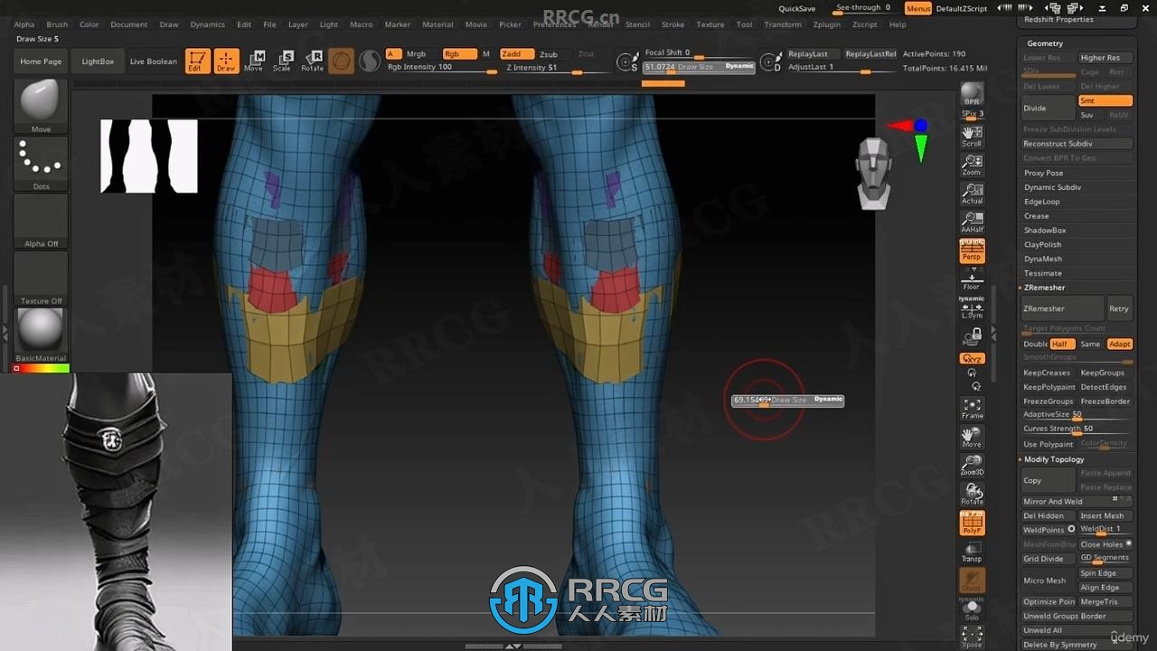
Task: Activate Edit mode button
Action: (x=196, y=61)
